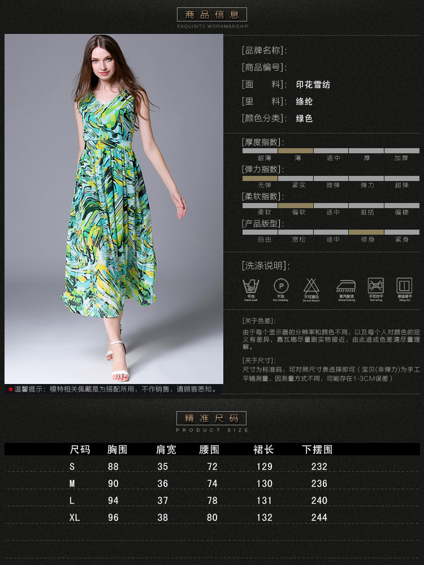Click the 温馨提示 notice below photo
This screenshot has height=565, width=424.
tap(113, 389)
